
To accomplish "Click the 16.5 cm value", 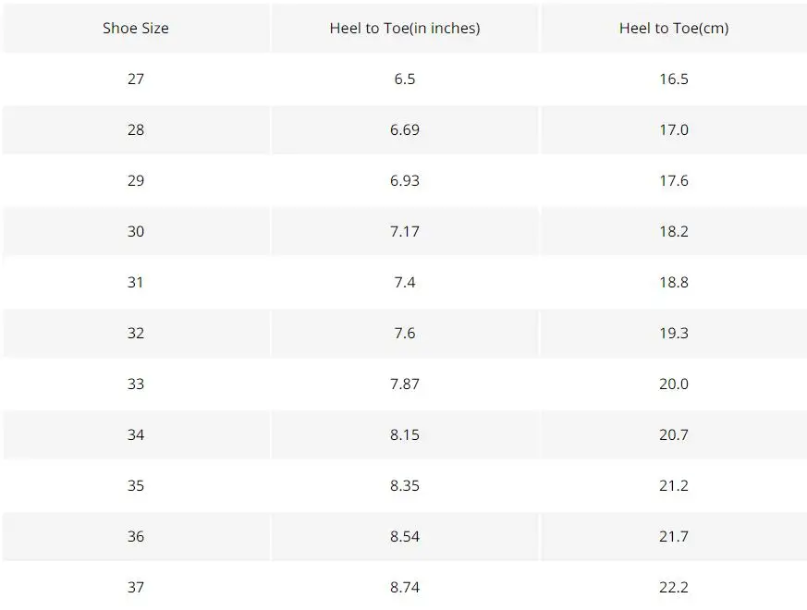I will (x=674, y=79).
